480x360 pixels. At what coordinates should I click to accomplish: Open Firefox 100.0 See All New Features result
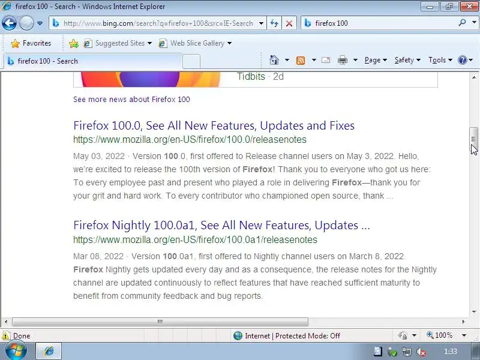point(214,125)
